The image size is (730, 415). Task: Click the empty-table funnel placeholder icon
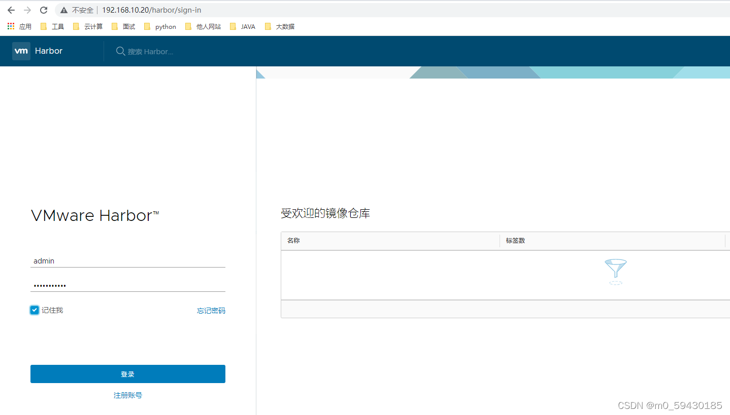click(x=615, y=272)
